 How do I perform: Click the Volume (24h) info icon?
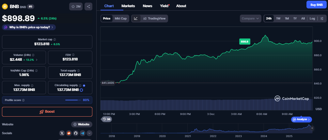click(33, 55)
